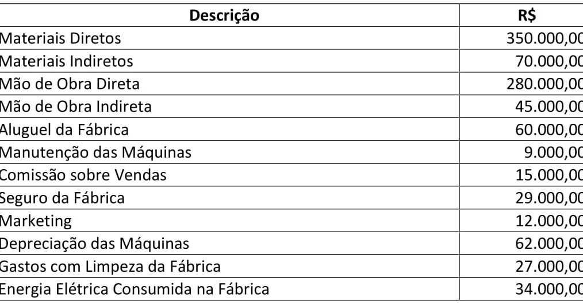
Task: Select Comissão sobre Vendas cell
Action: 83,175
